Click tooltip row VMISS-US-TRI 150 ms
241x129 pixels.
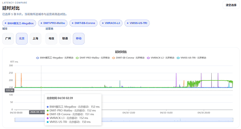(69, 122)
